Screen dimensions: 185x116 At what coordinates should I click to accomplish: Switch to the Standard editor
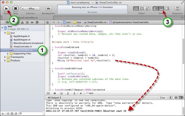[x=136, y=9]
